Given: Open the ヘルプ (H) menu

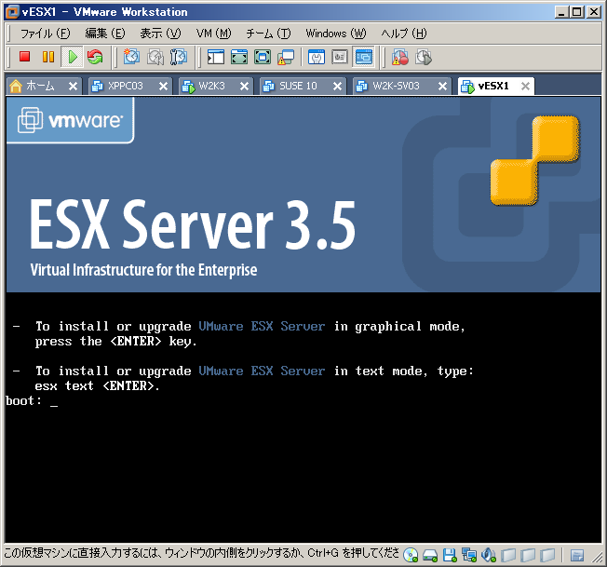Looking at the screenshot, I should pyautogui.click(x=404, y=34).
